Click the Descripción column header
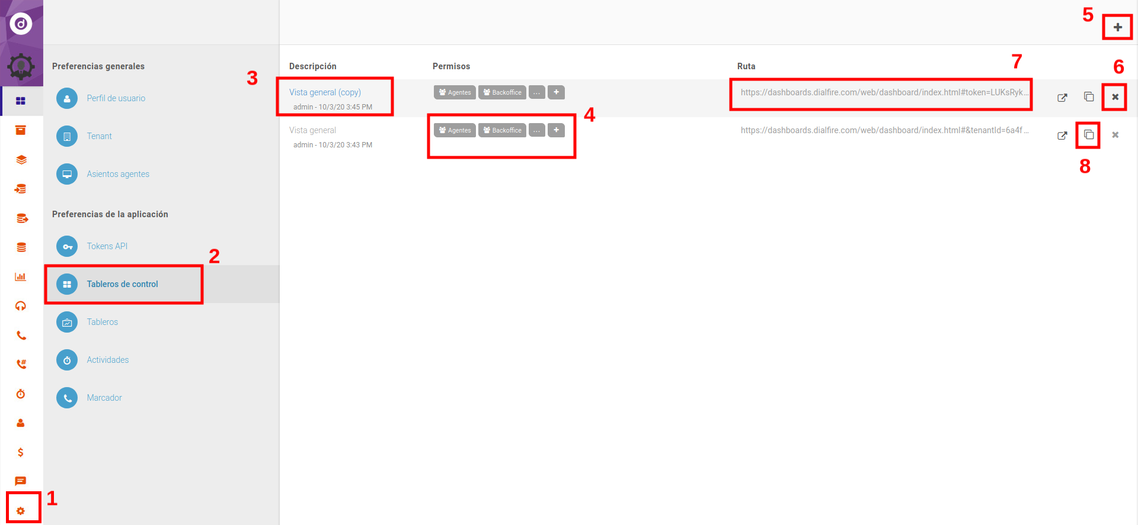 313,66
